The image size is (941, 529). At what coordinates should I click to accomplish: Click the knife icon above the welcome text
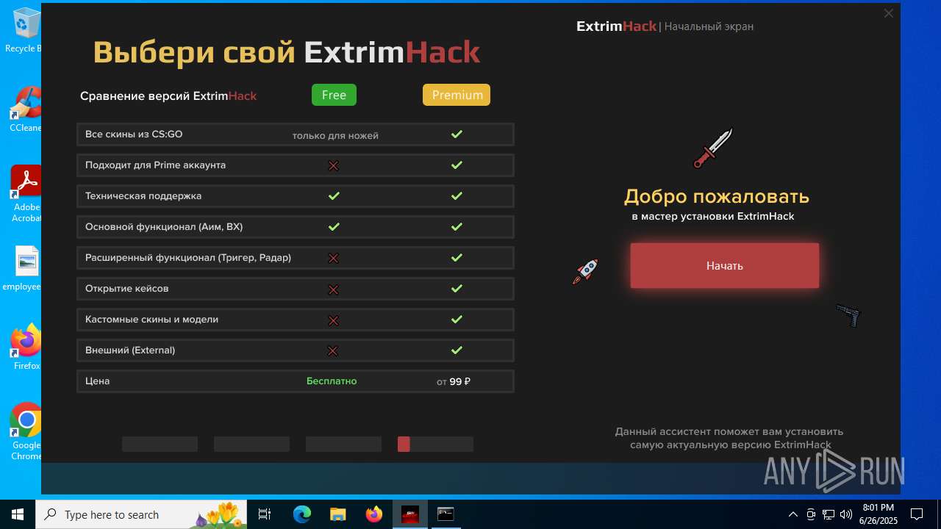(x=713, y=148)
